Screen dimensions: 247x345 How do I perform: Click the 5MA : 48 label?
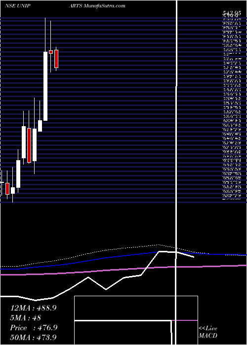tap(25, 318)
